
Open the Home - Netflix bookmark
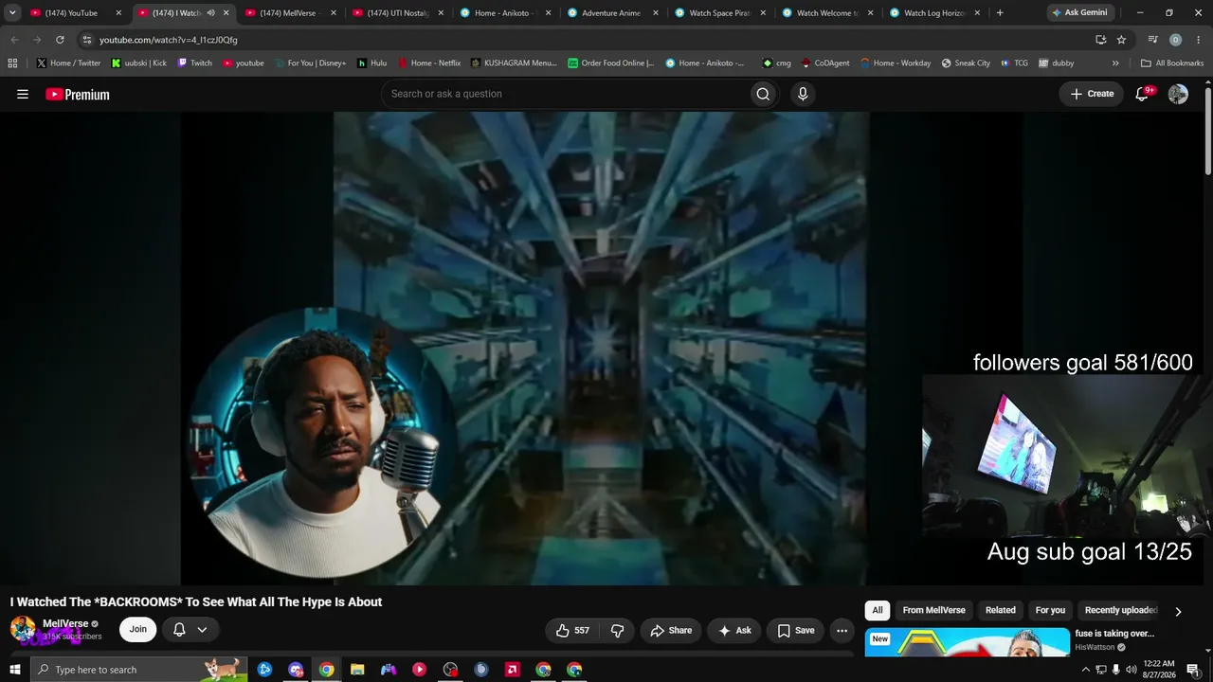[428, 63]
